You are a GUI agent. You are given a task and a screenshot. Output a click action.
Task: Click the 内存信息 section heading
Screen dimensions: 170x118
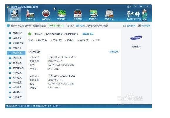pyautogui.click(x=35, y=52)
